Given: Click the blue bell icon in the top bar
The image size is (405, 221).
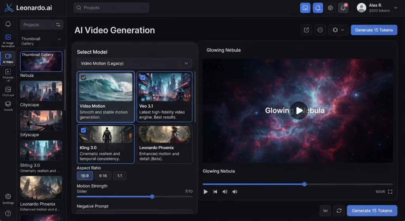Looking at the screenshot, I should point(318,8).
